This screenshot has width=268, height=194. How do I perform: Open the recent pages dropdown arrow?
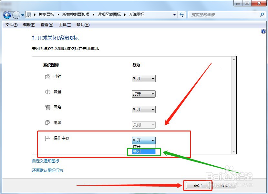23,15
